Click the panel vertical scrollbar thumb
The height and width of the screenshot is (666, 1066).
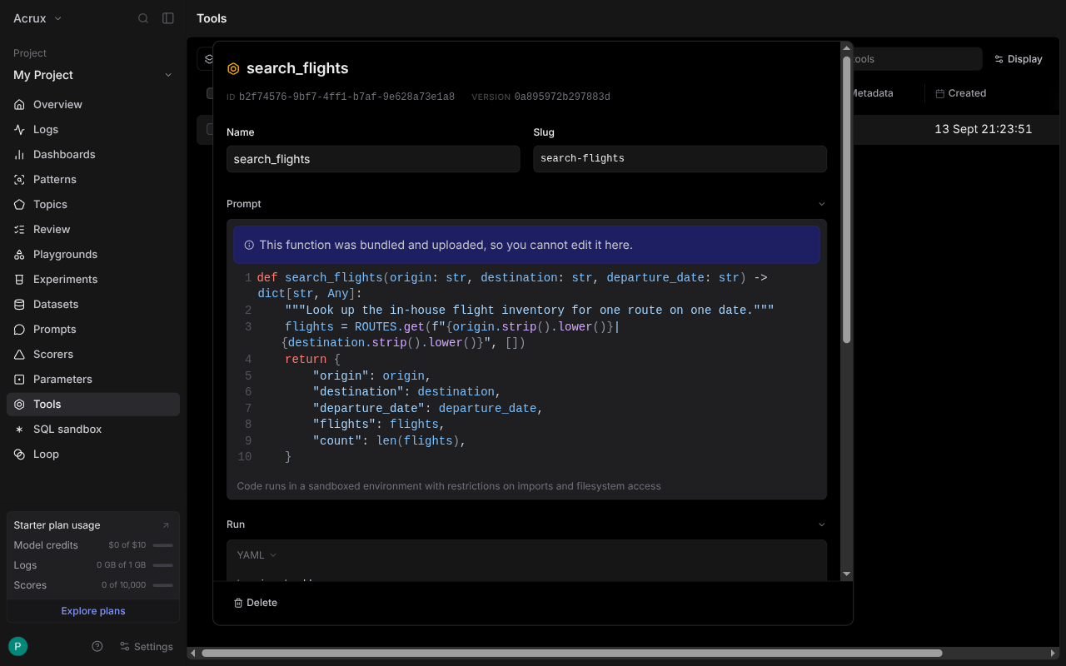coord(847,200)
